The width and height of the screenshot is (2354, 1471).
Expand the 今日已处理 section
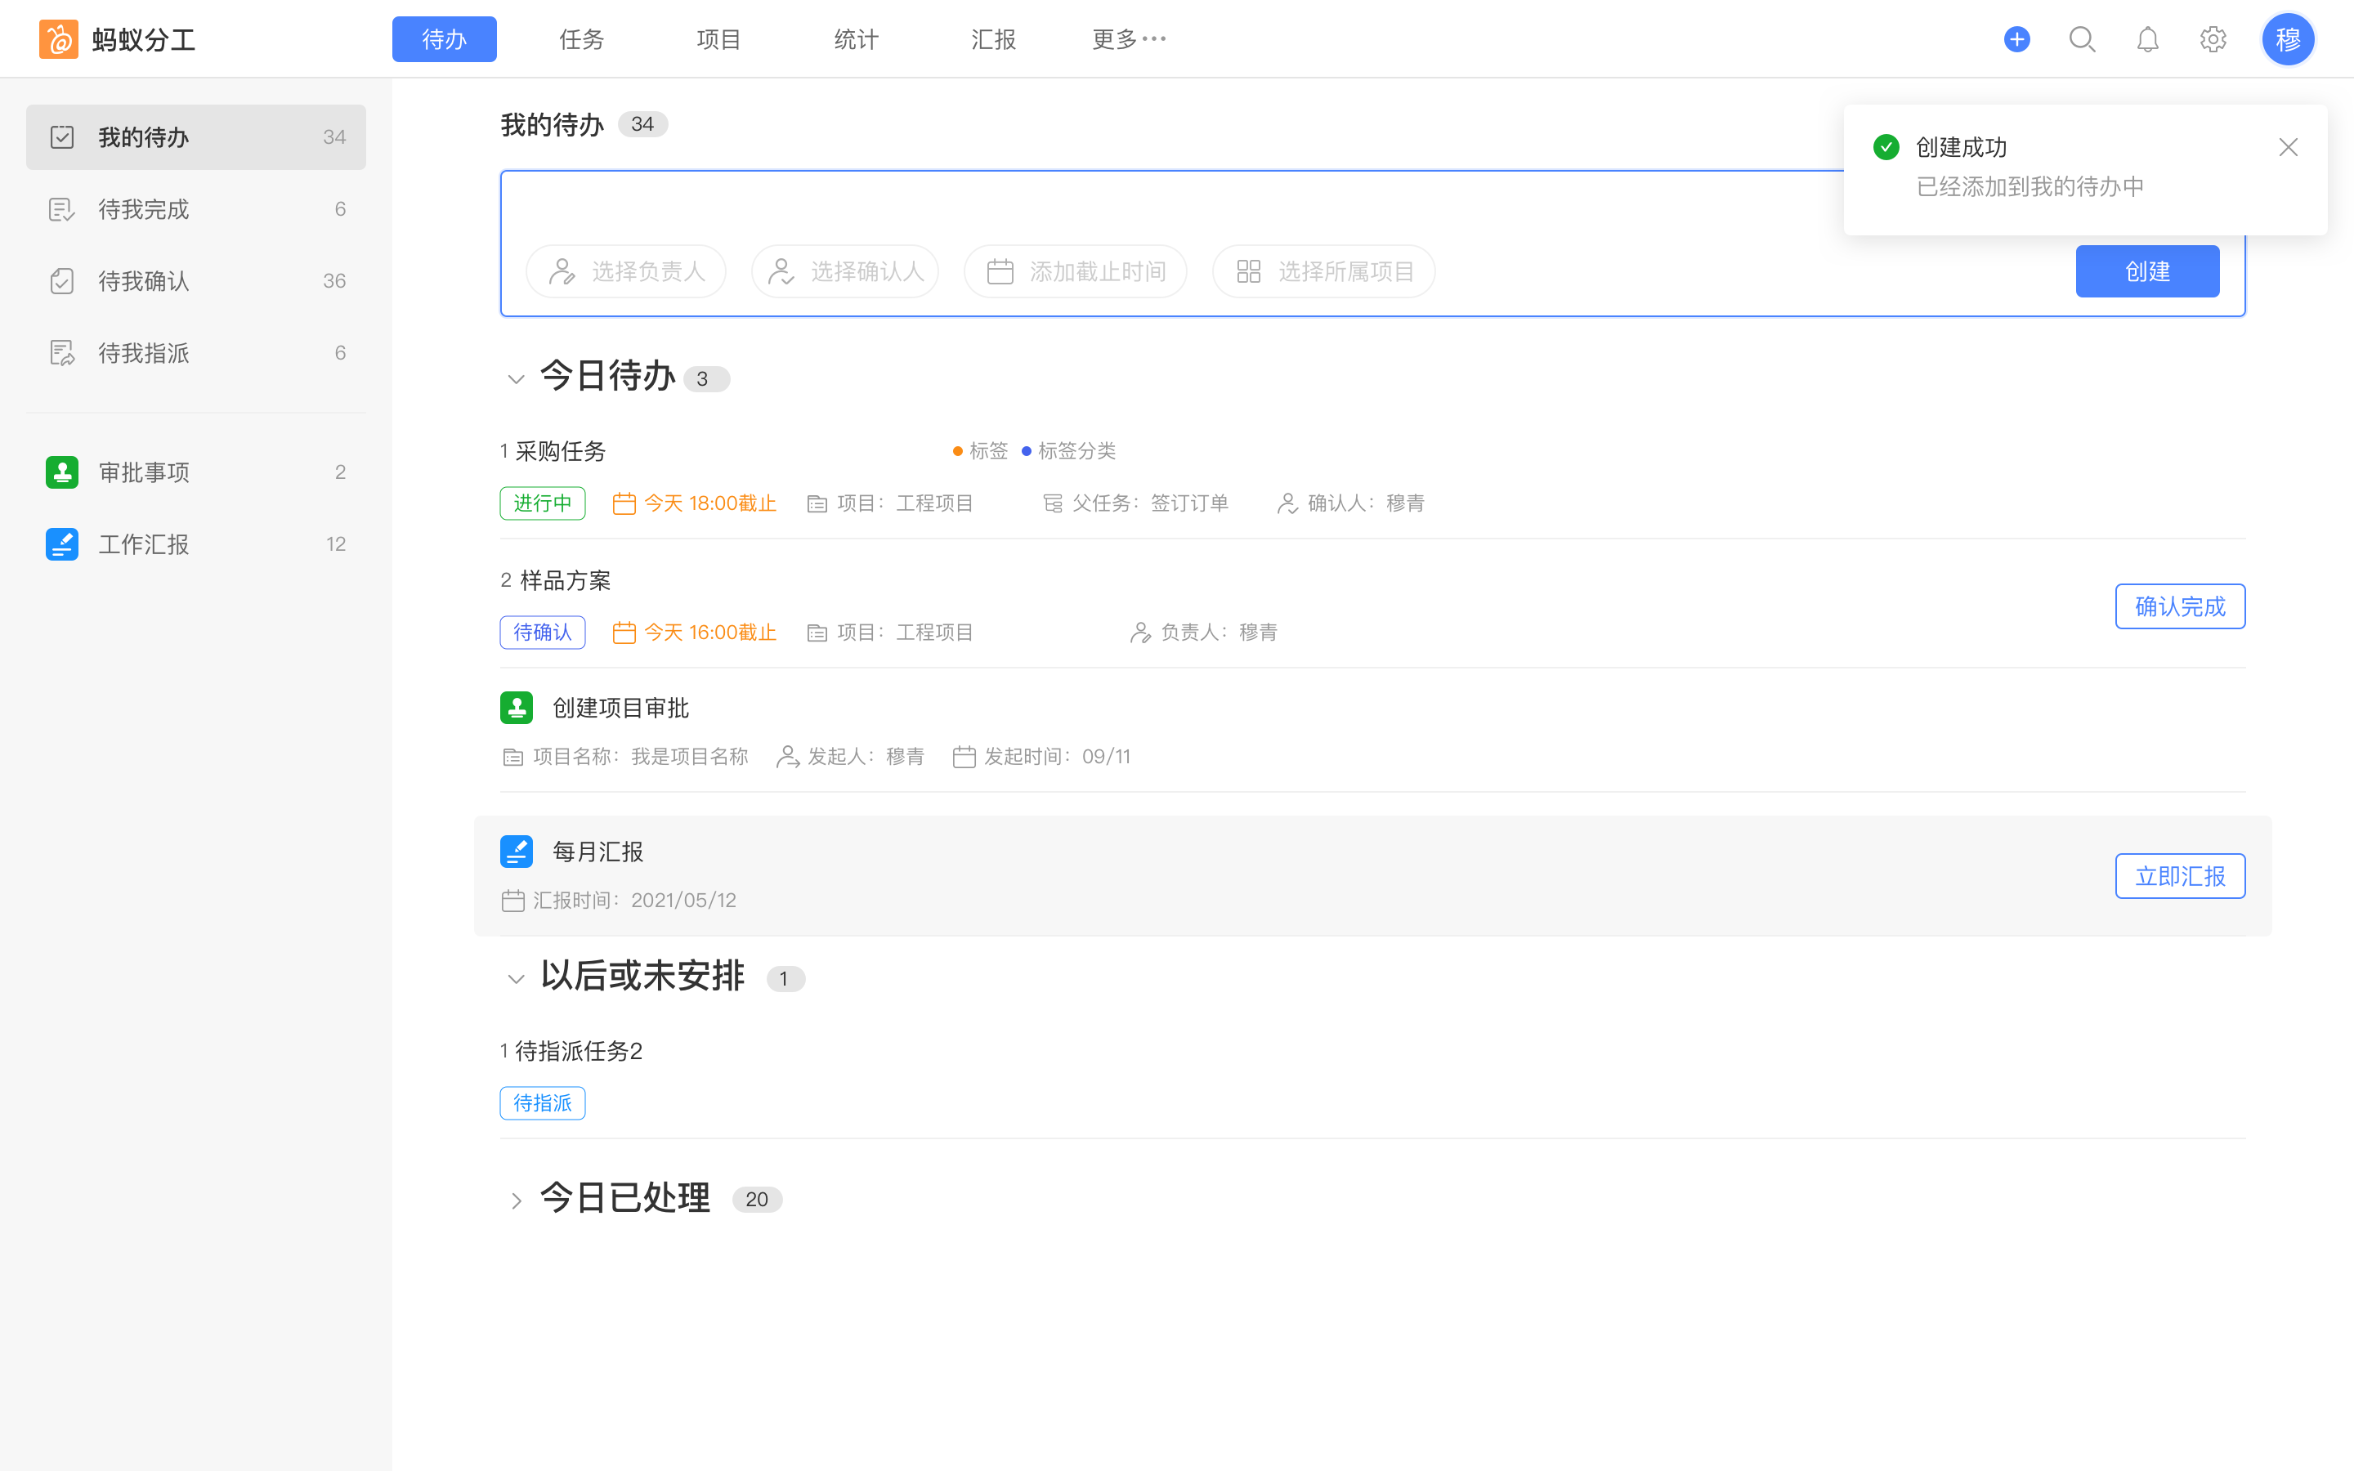pos(517,1200)
